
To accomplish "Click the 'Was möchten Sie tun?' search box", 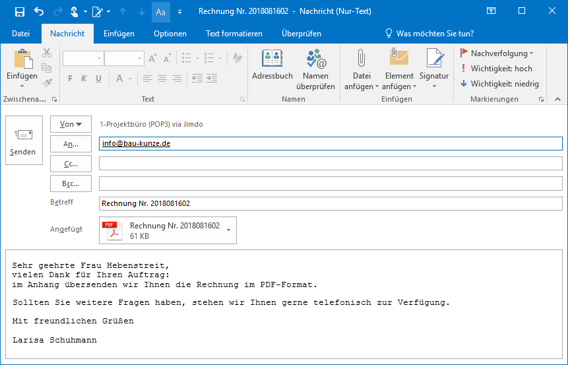I will tap(429, 34).
